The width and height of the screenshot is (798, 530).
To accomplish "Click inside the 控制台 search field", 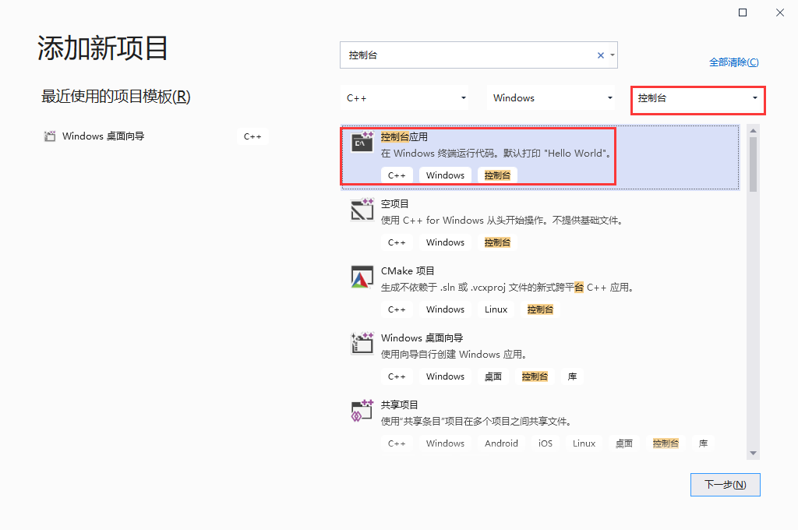I will [x=468, y=55].
